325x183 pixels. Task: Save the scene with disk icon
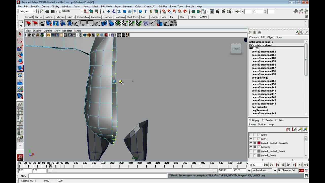pyautogui.click(x=53, y=11)
